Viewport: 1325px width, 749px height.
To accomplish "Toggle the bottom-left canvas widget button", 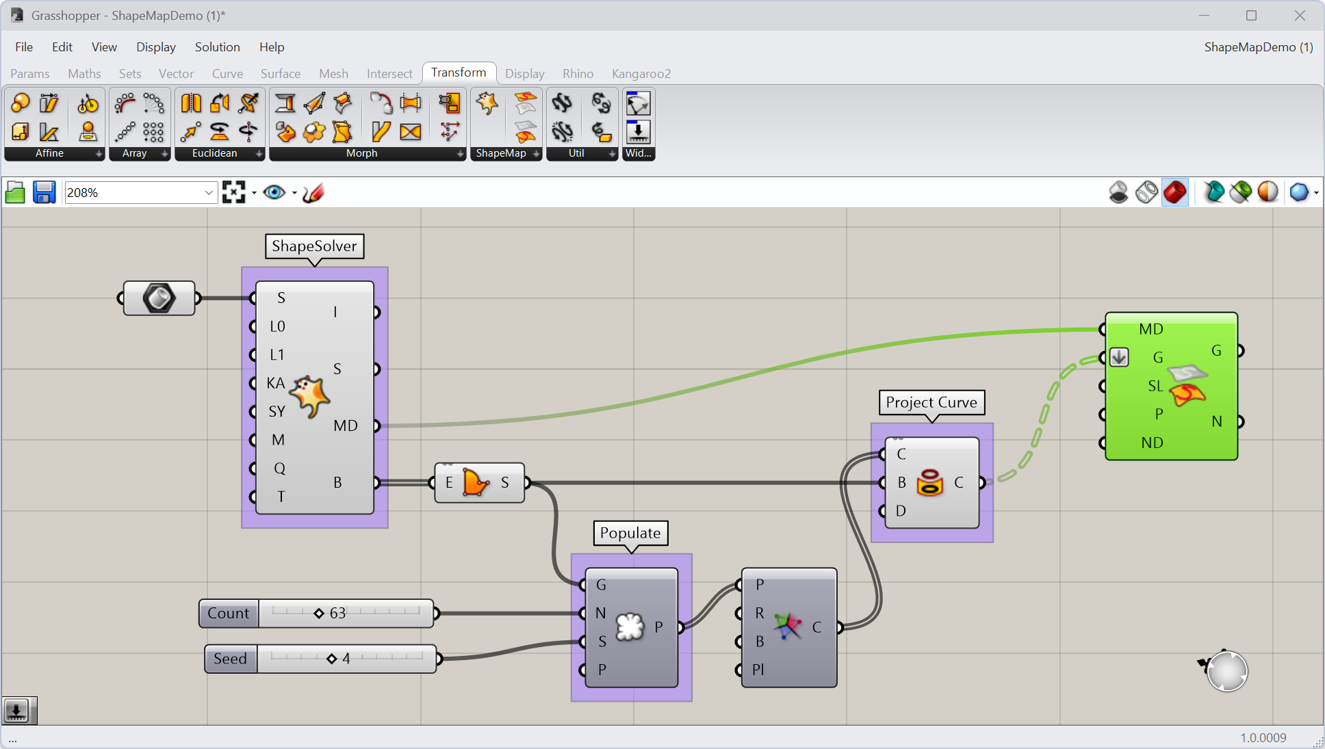I will pyautogui.click(x=17, y=711).
